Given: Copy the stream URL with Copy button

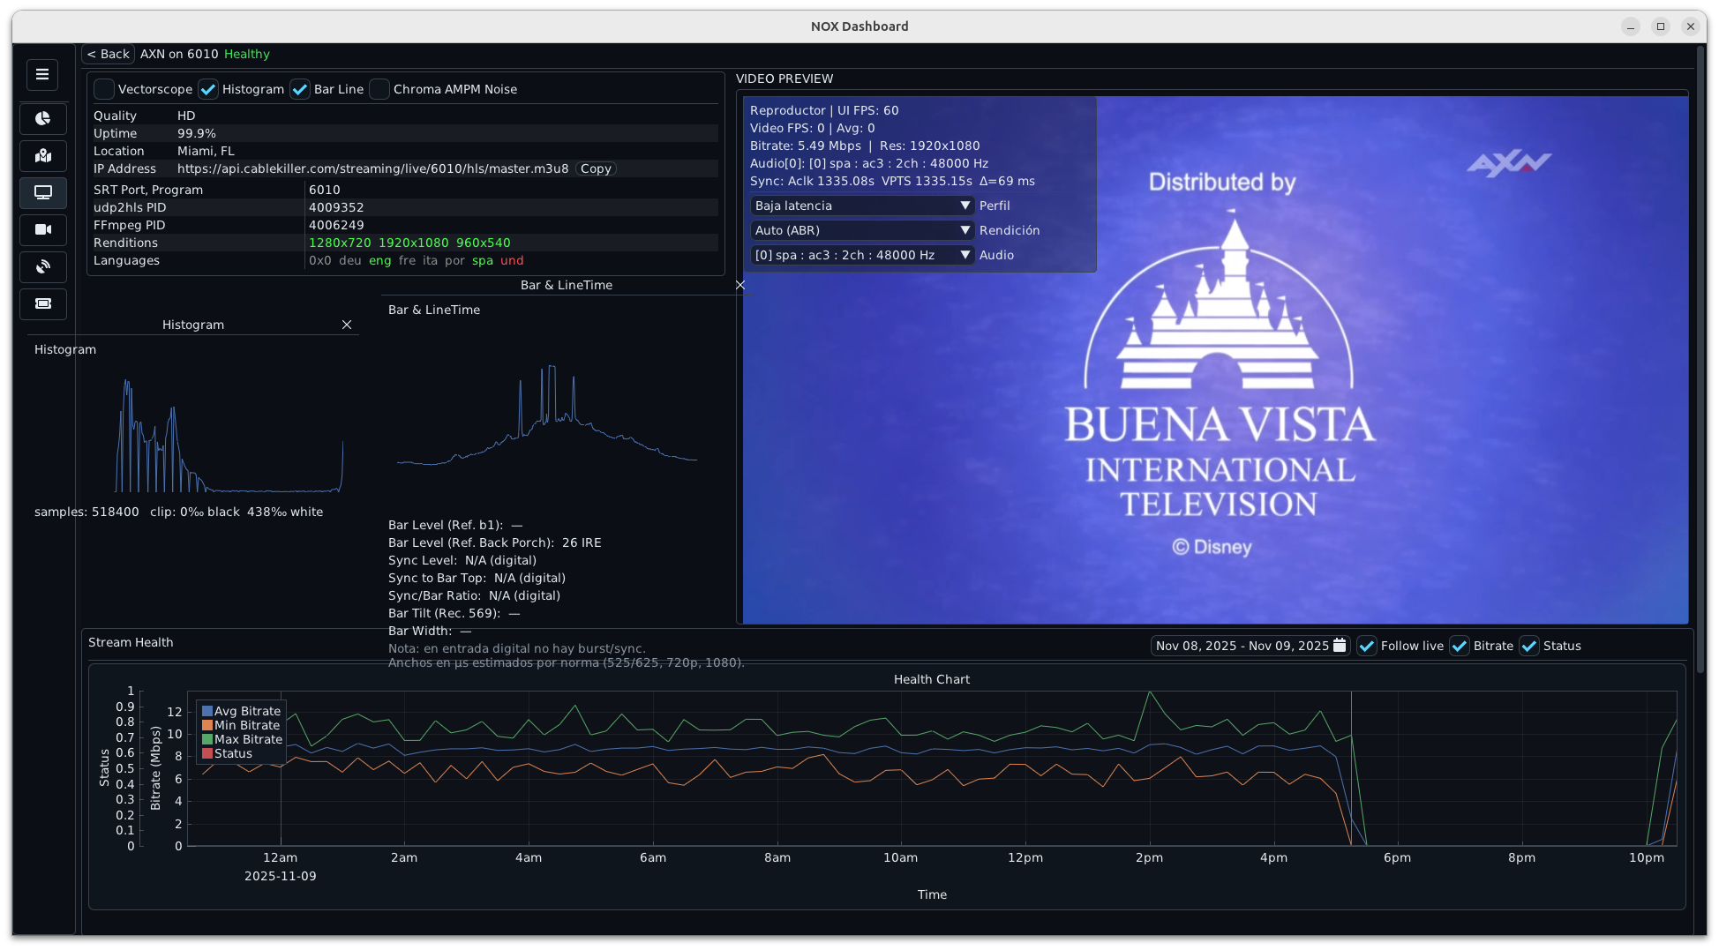Looking at the screenshot, I should [x=596, y=168].
